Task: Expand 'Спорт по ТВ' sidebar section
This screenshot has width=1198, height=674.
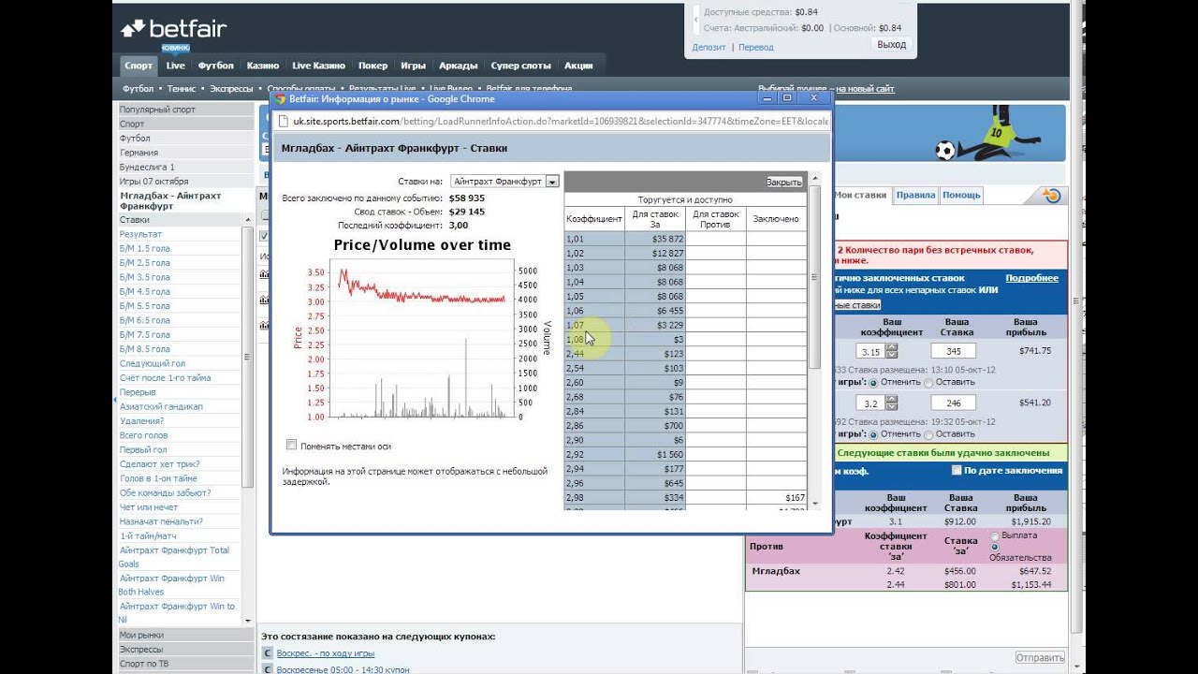Action: click(x=185, y=664)
